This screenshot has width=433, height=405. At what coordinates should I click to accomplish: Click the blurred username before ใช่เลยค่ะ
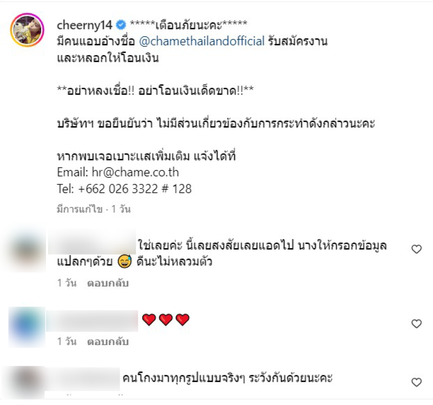92,242
